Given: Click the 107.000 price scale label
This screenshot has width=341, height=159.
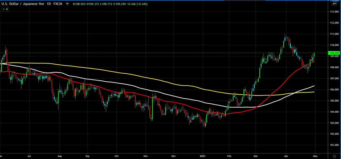Looking at the screenshot, I should click(x=334, y=78).
